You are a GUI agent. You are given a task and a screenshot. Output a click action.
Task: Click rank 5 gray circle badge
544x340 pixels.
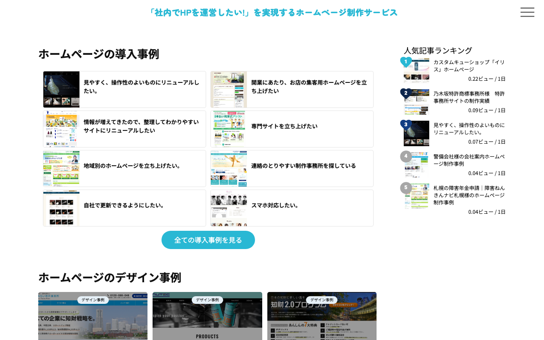click(x=406, y=188)
